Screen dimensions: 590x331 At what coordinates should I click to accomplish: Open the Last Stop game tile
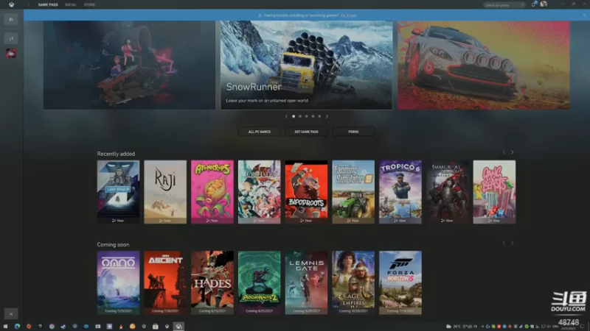[x=118, y=192]
